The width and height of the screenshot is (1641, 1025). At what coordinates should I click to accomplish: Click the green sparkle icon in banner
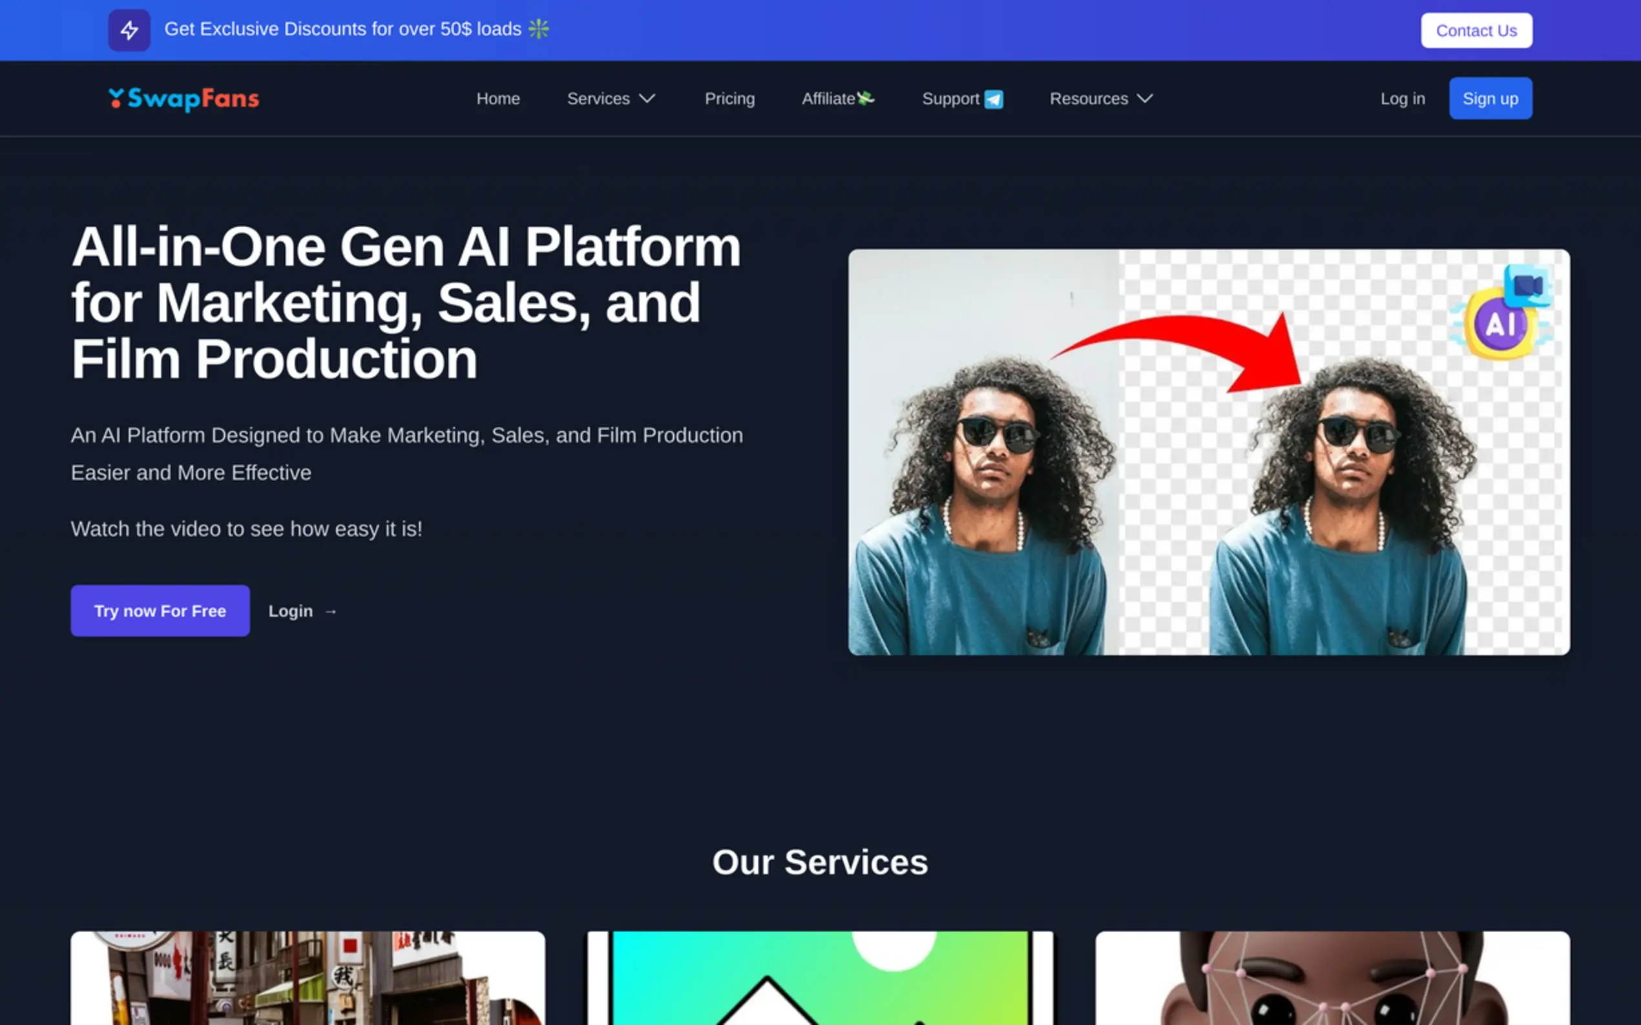pyautogui.click(x=539, y=29)
